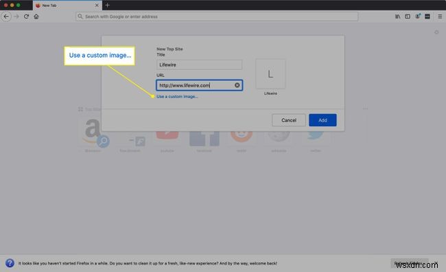Screen dimensions: 446x272
Task: Click the search magnifier icon in address bar
Action: tap(80, 16)
